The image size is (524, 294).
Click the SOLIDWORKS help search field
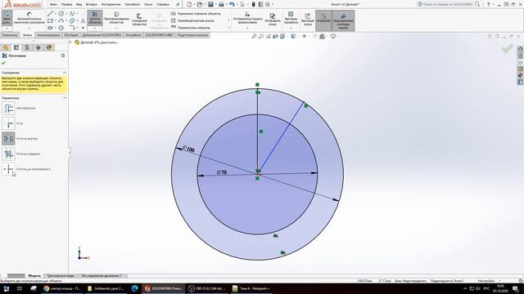pyautogui.click(x=449, y=4)
